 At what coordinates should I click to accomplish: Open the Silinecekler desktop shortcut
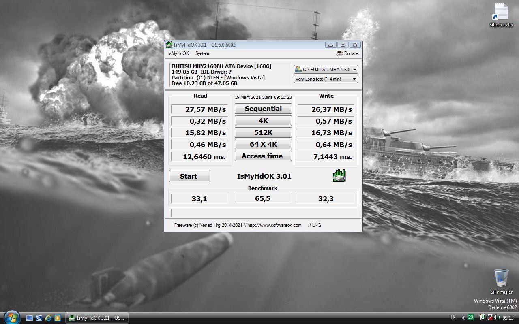(501, 15)
